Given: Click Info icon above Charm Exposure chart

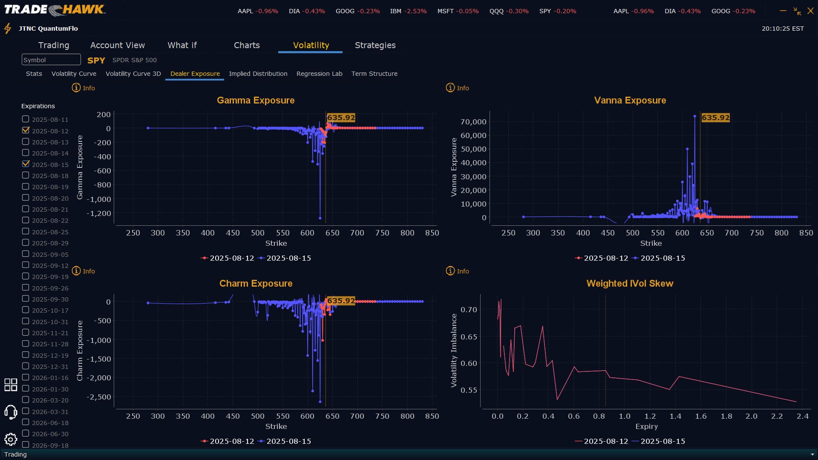Looking at the screenshot, I should (76, 271).
